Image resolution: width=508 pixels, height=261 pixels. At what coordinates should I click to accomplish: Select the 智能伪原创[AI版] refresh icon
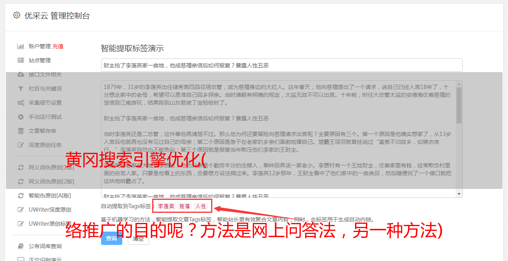click(21, 195)
